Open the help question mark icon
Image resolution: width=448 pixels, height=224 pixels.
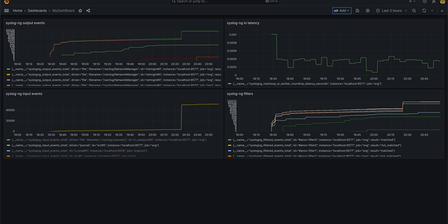tap(424, 2)
